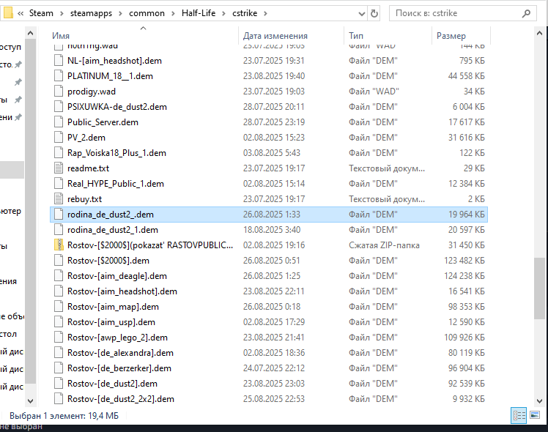Click the size value 124 238 КБ
This screenshot has width=548, height=432.
click(464, 276)
